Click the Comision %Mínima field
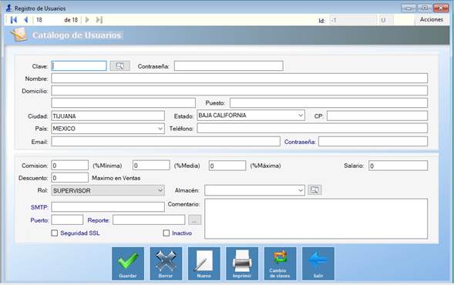The width and height of the screenshot is (454, 285). (x=70, y=166)
